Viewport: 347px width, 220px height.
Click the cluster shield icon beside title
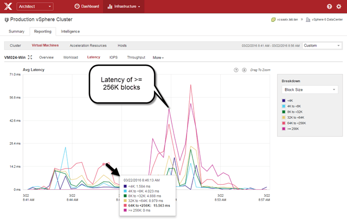coord(7,20)
